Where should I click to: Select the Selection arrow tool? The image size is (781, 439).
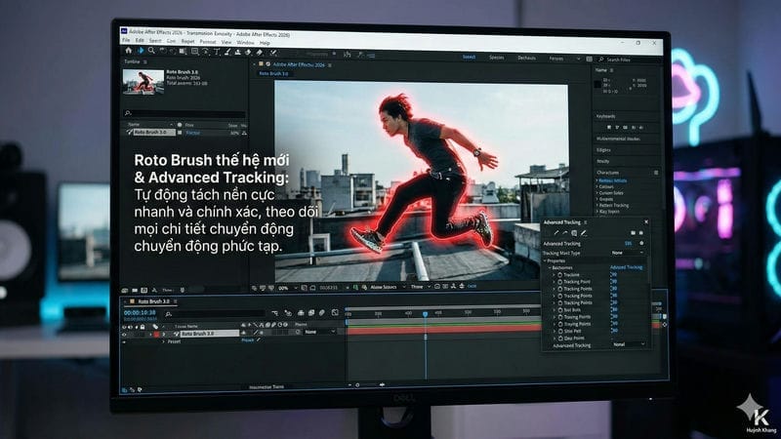tap(141, 51)
